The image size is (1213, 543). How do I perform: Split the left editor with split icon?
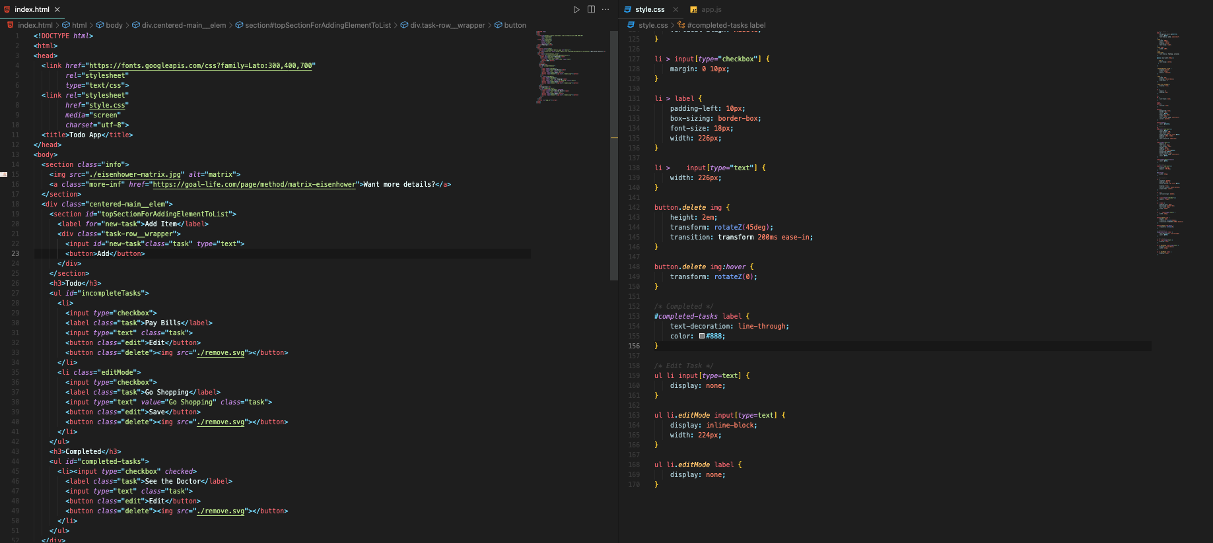pyautogui.click(x=591, y=9)
